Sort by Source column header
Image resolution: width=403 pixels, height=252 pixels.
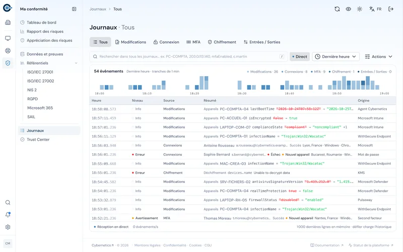[169, 100]
